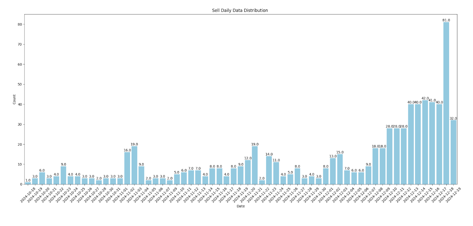The image size is (473, 226).
Task: Select the bar labeled 41.0
Action: (x=432, y=143)
